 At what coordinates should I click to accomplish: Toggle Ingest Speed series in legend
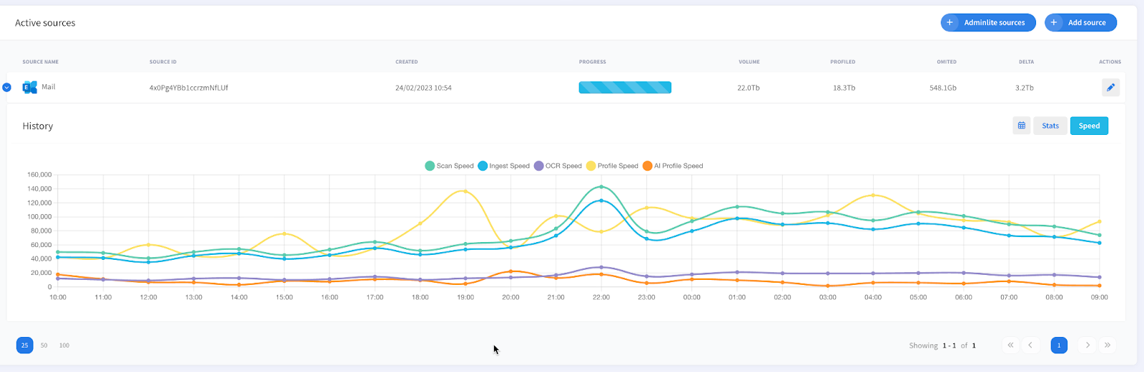[503, 166]
